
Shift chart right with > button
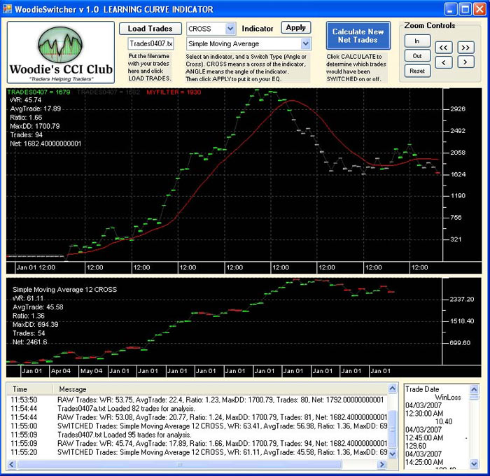point(465,62)
